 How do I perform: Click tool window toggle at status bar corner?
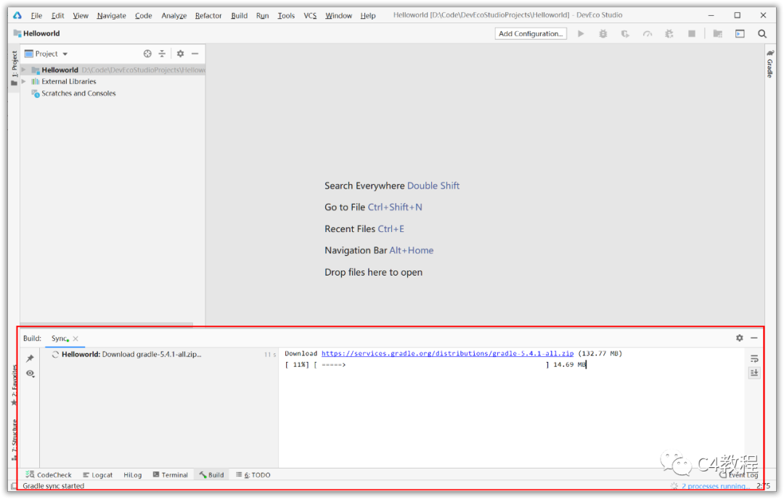point(14,486)
